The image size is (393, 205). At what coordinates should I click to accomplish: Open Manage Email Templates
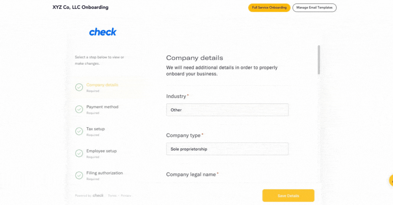[314, 8]
